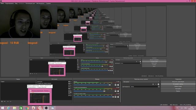Viewport: 196px width, 110px height.
Task: Click the REC timer in status bar
Action: point(174,105)
